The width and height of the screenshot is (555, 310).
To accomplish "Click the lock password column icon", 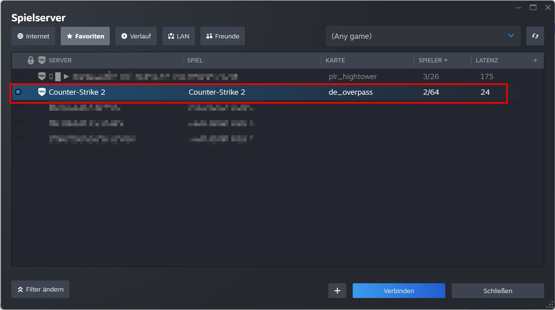I will (31, 60).
